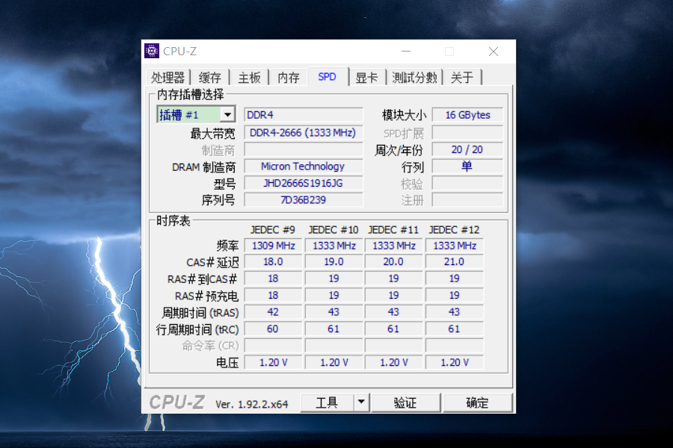Select the SPD tab
Viewport: 673px width, 448px height.
[x=327, y=77]
